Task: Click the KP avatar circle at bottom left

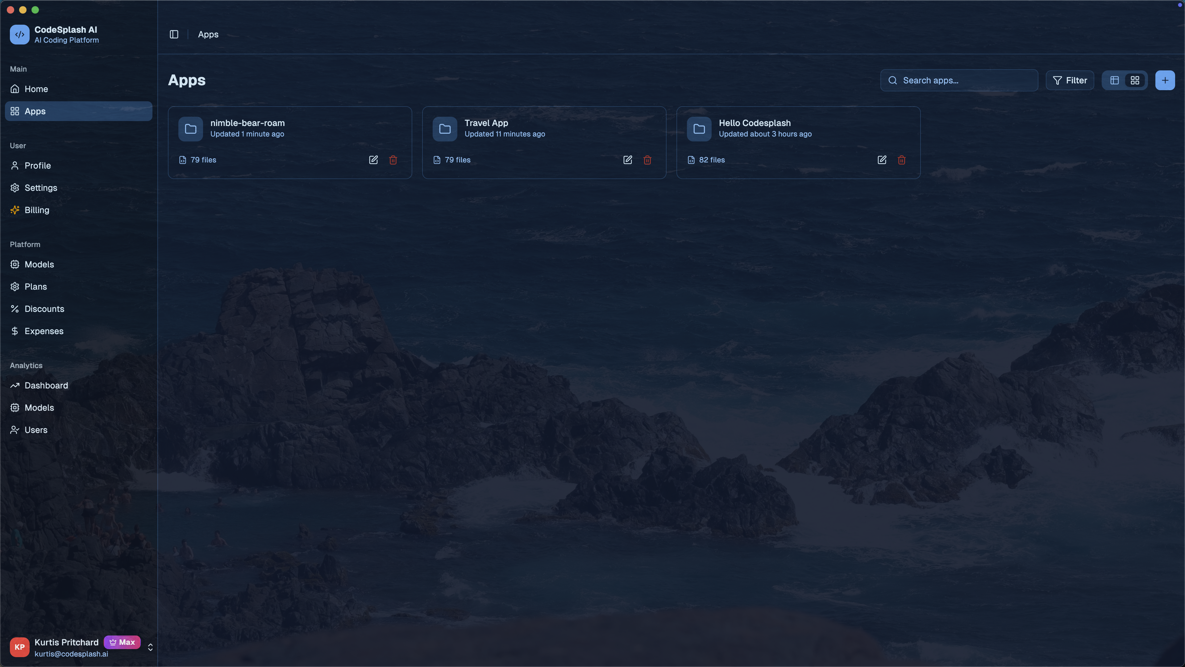Action: pyautogui.click(x=19, y=647)
